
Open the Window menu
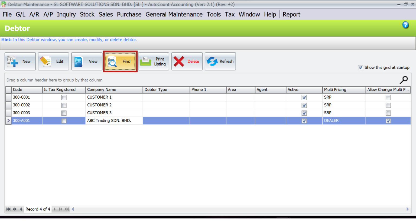[249, 14]
